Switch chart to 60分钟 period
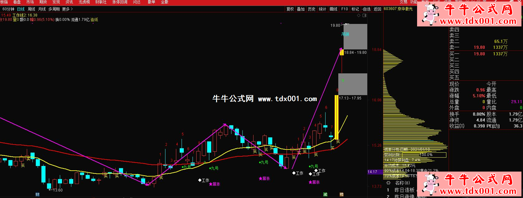523x198 pixels. [x=8, y=9]
